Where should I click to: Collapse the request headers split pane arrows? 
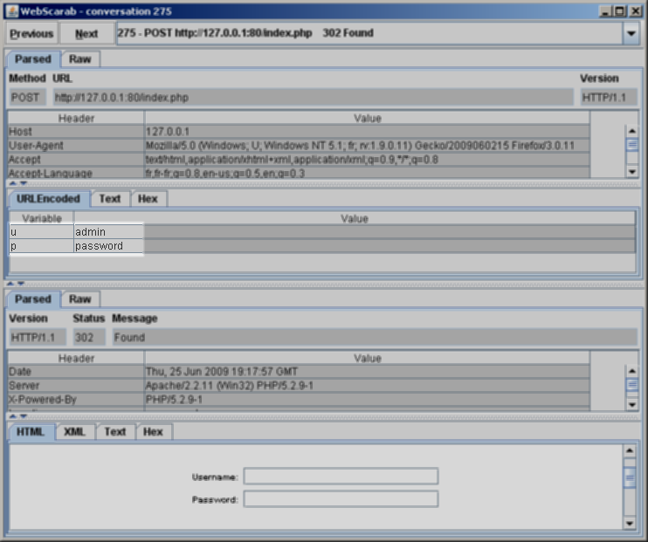tap(16, 183)
